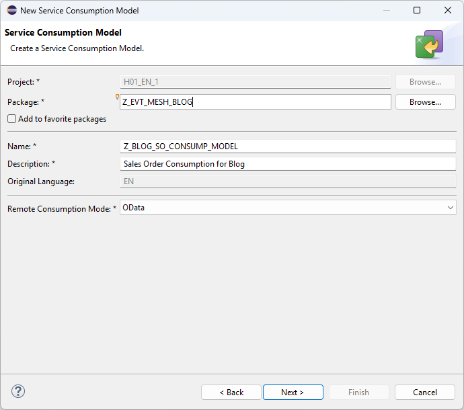Browse for a package
This screenshot has width=464, height=410.
click(425, 102)
